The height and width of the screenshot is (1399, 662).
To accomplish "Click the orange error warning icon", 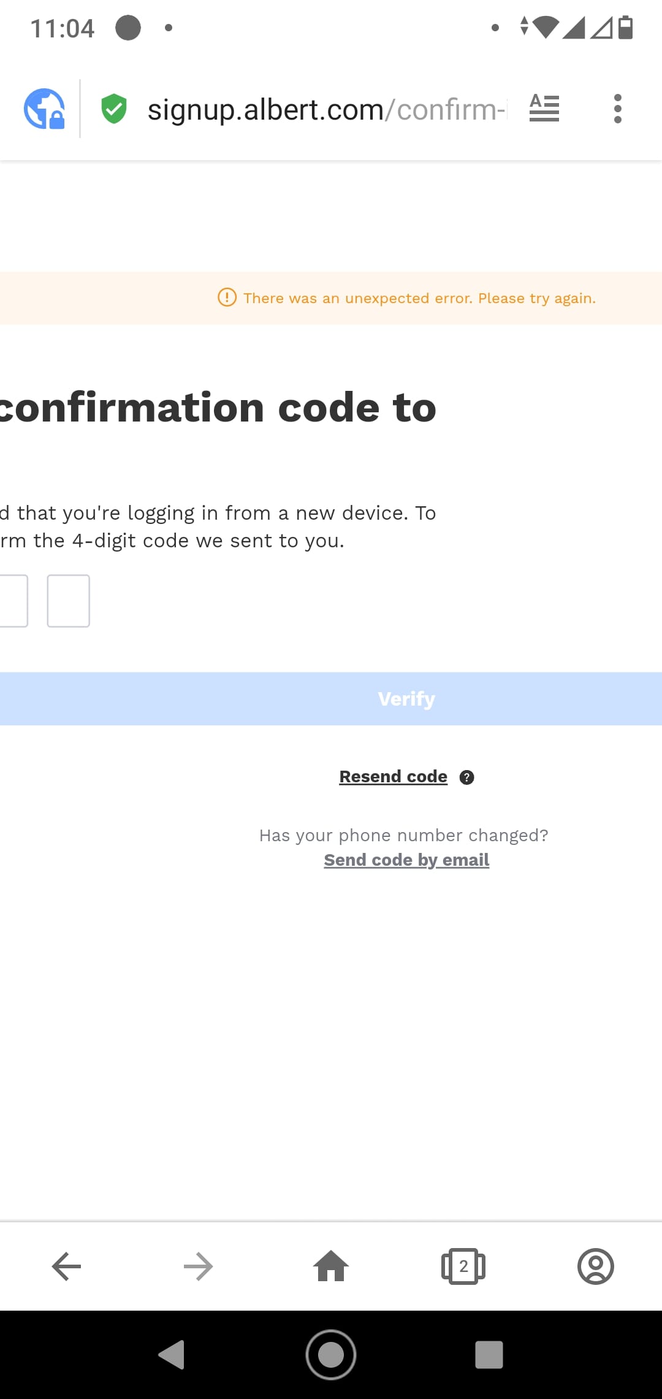I will (227, 298).
